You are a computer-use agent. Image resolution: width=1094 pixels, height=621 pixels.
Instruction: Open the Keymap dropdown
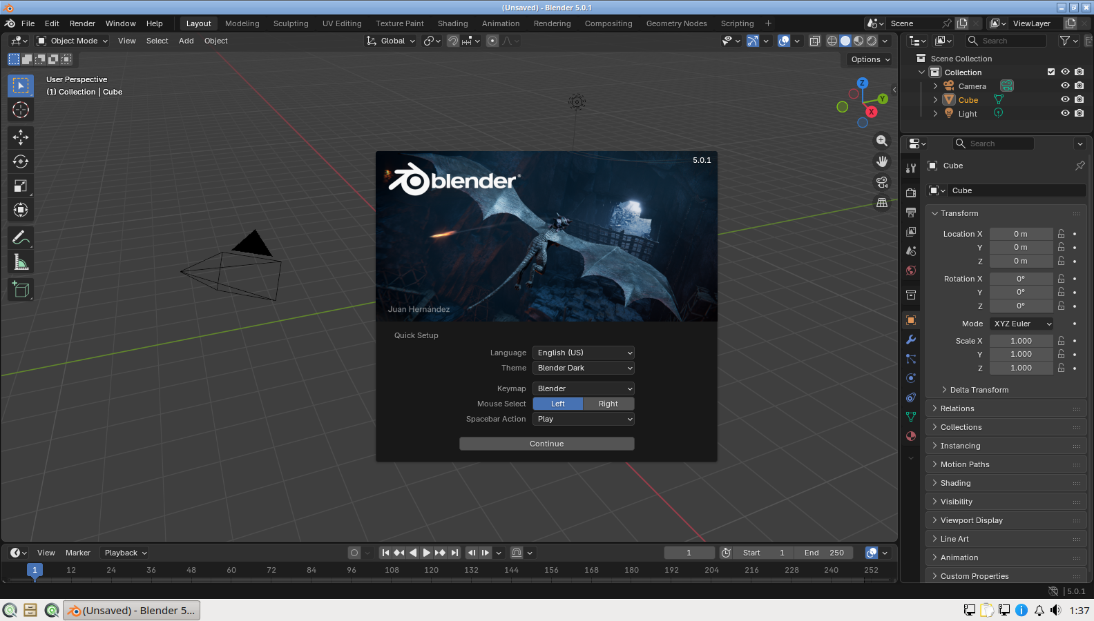click(583, 388)
